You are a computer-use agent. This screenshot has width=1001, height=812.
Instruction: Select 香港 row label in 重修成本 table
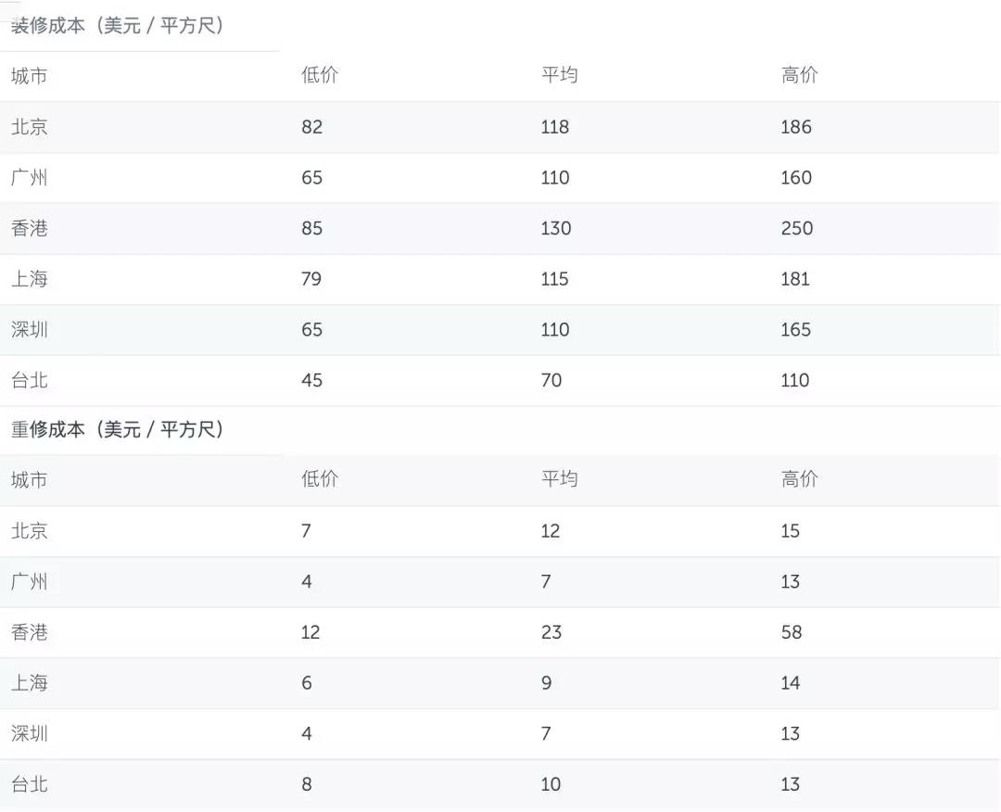coord(29,632)
